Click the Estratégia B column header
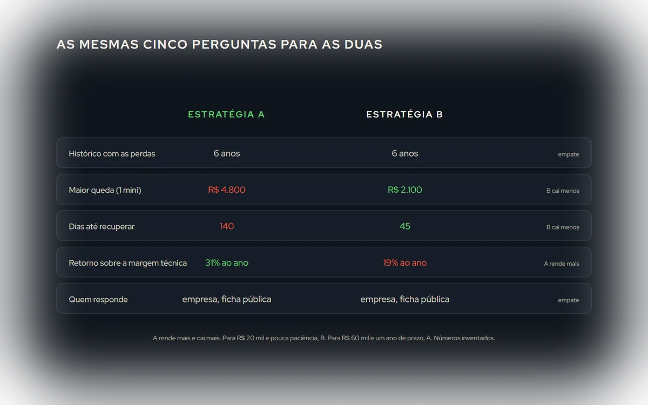 click(x=404, y=114)
